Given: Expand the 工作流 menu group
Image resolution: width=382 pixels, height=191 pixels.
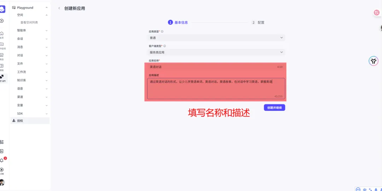Looking at the screenshot, I should [47, 72].
